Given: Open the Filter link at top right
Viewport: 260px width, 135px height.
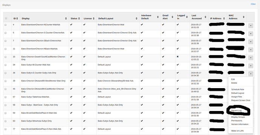Looking at the screenshot, I should [x=253, y=4].
